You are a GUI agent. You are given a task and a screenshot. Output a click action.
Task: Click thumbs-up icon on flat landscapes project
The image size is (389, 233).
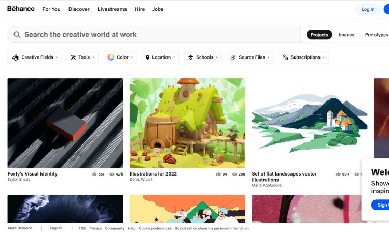[x=338, y=174]
